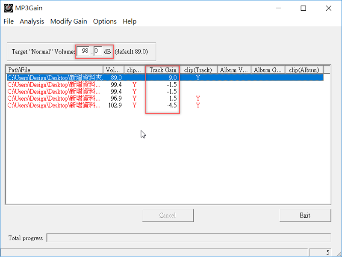Viewport: 342px width, 257px height.
Task: Click the (default 89.0) label
Action: [131, 51]
